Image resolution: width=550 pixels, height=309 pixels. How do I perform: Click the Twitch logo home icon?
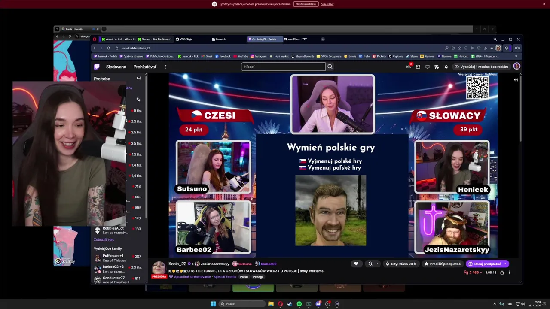tap(97, 67)
